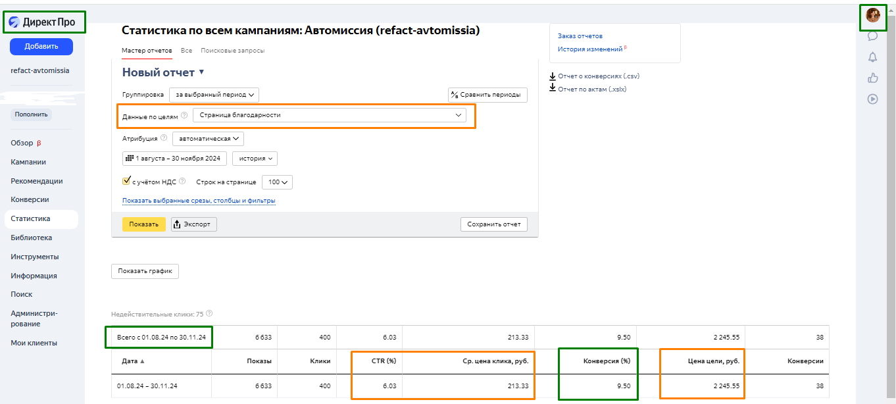Click the thumbs-up feedback icon
896x404 pixels.
tap(872, 78)
